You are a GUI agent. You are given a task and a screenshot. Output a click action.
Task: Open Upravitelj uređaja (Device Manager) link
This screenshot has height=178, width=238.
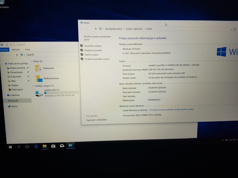[x=93, y=46]
